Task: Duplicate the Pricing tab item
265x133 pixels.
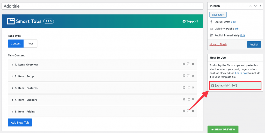Action: pyautogui.click(x=188, y=111)
